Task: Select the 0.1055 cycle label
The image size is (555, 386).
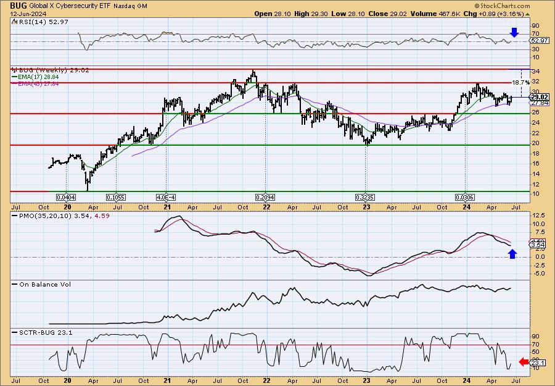Action: pyautogui.click(x=116, y=197)
